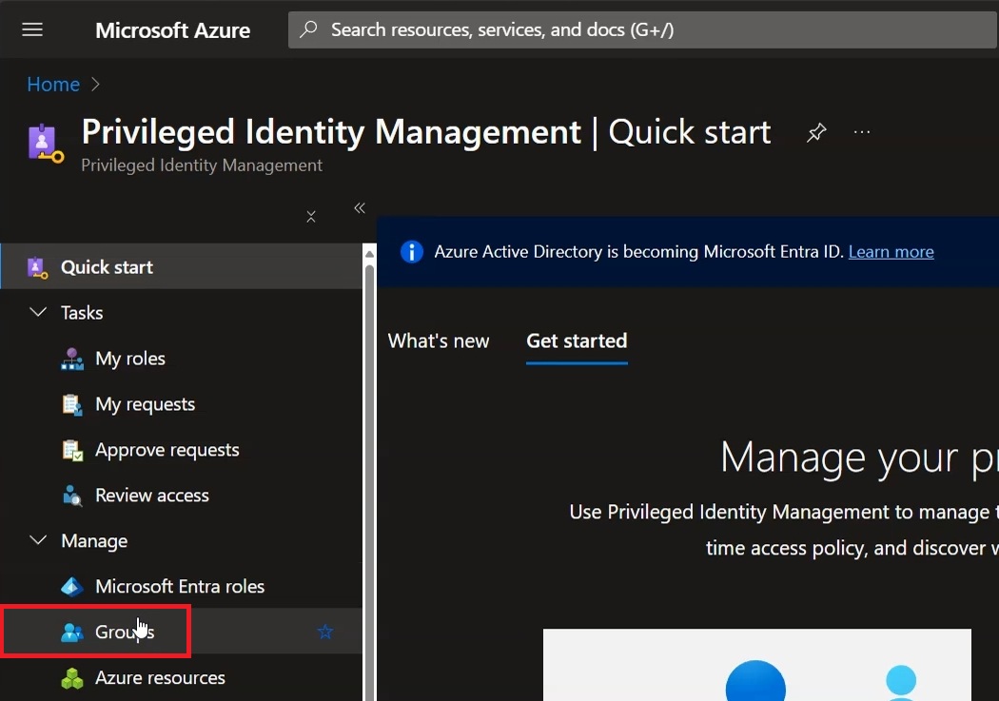Click the info icon in banner
The width and height of the screenshot is (999, 701).
pos(412,251)
